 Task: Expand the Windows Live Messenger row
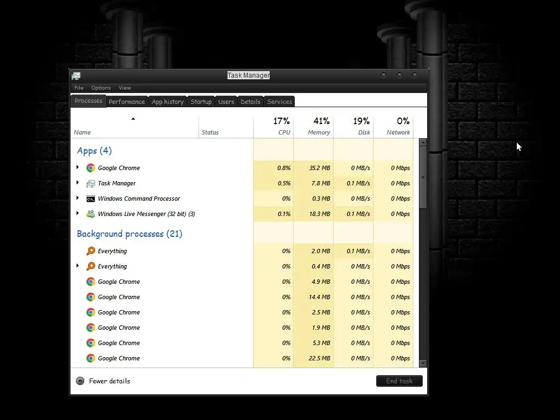78,213
